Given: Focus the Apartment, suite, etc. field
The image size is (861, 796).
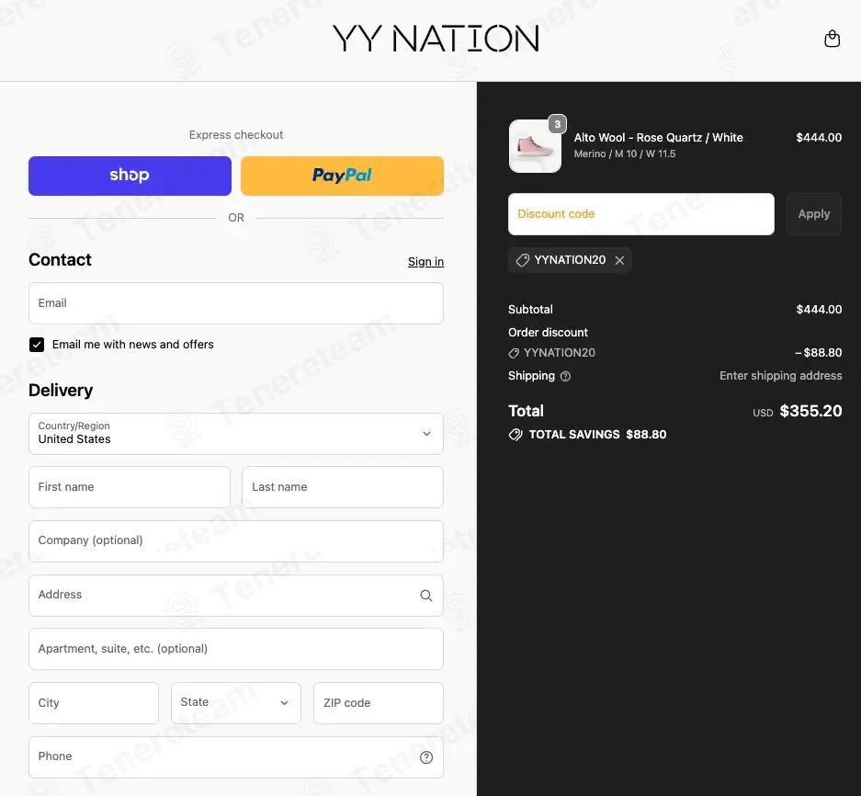Looking at the screenshot, I should pos(236,649).
